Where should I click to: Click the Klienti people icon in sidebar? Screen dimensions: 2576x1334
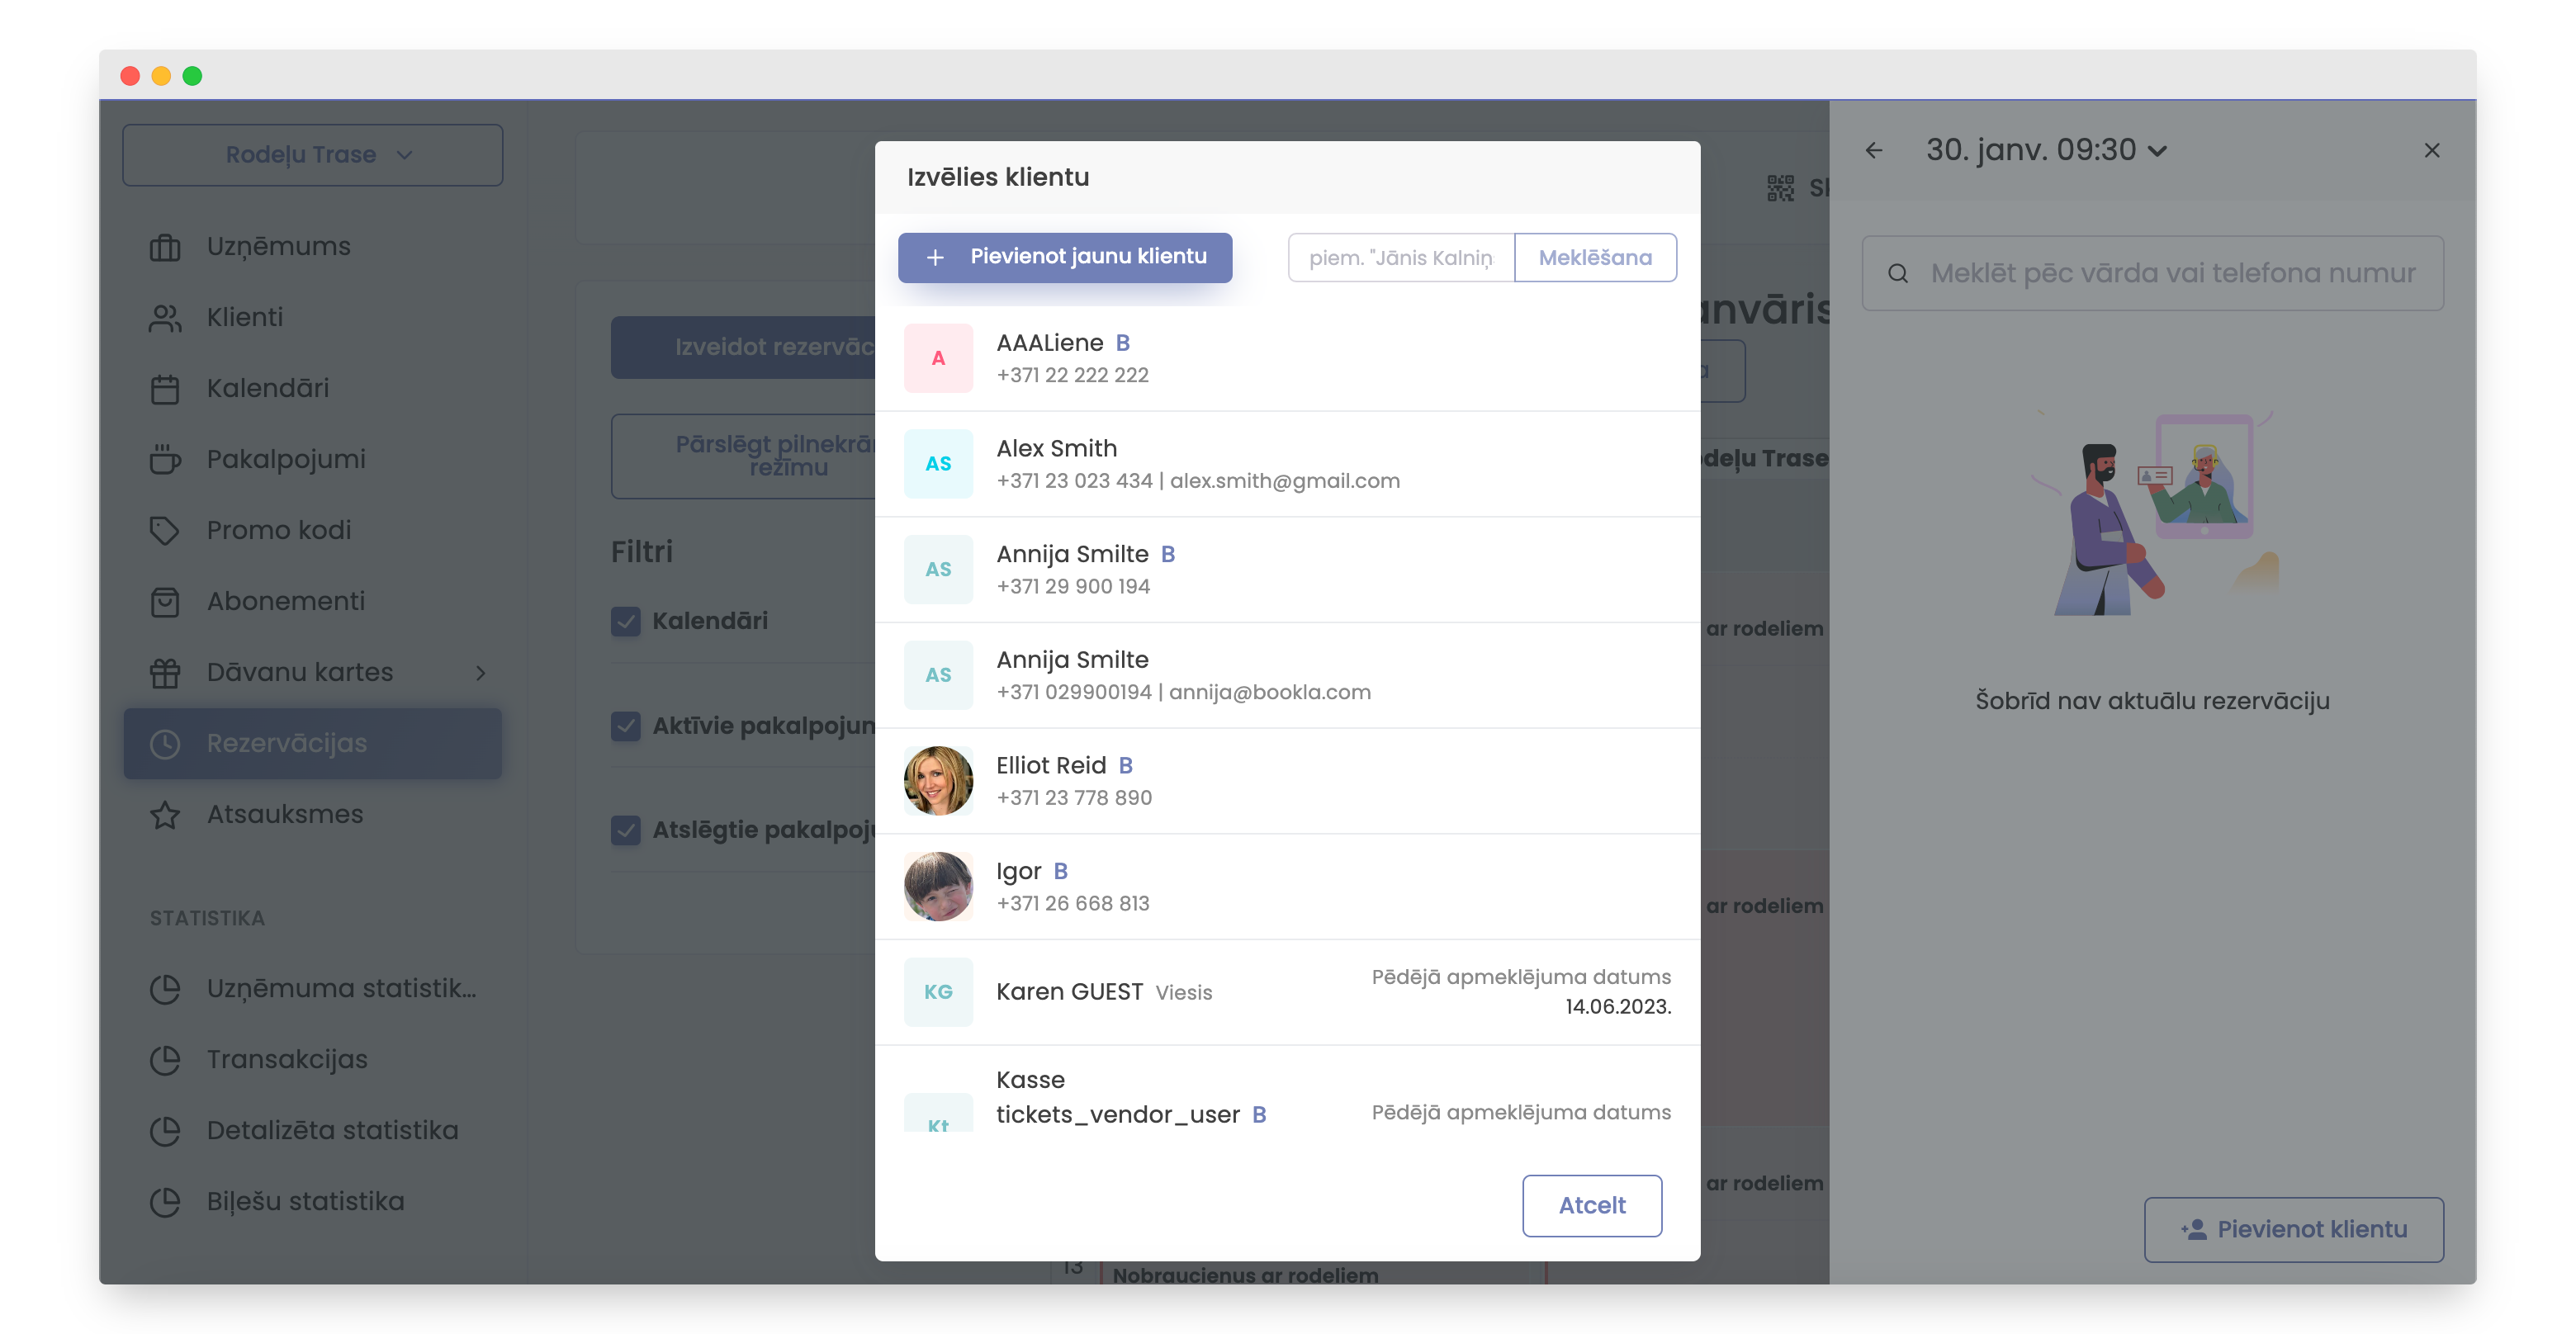165,318
